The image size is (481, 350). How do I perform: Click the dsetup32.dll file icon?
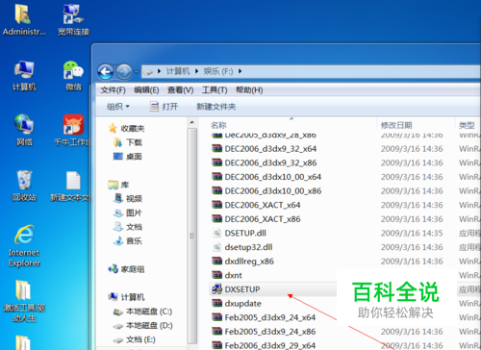point(217,247)
